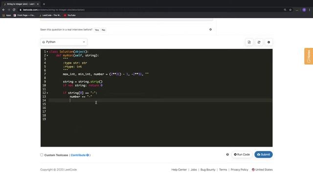The height and width of the screenshot is (176, 313).
Task: Open the zoom magnifier icon in address bar
Action: click(285, 10)
